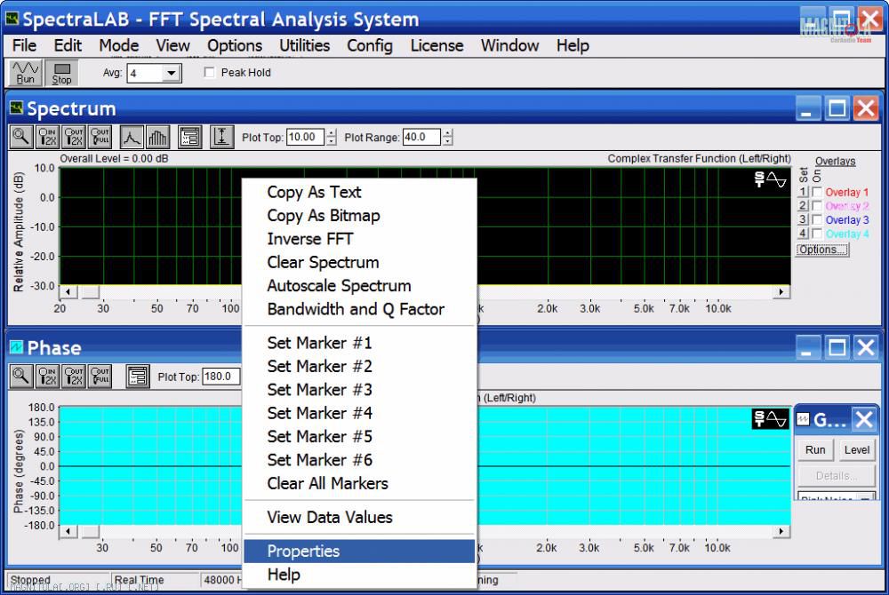Image resolution: width=889 pixels, height=595 pixels.
Task: Click the signal indicator icon in Spectrum plot
Action: click(771, 179)
